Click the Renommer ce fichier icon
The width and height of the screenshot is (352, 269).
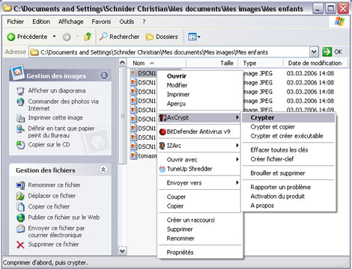coord(20,185)
